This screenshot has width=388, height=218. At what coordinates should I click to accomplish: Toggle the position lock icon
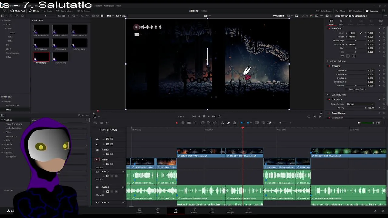coord(235,123)
